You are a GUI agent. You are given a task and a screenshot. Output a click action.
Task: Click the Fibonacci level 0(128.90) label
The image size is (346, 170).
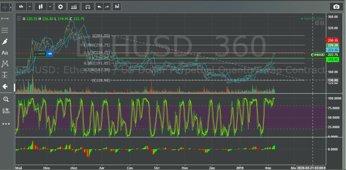click(101, 80)
